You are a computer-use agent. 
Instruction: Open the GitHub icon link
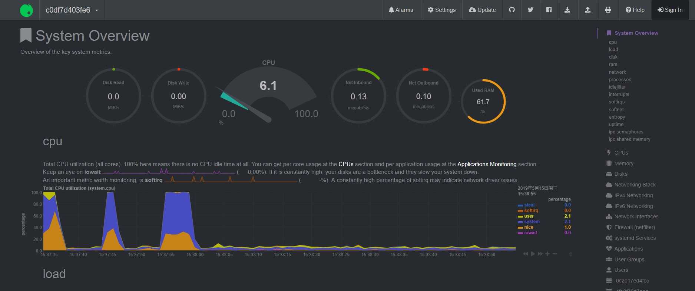click(x=512, y=10)
